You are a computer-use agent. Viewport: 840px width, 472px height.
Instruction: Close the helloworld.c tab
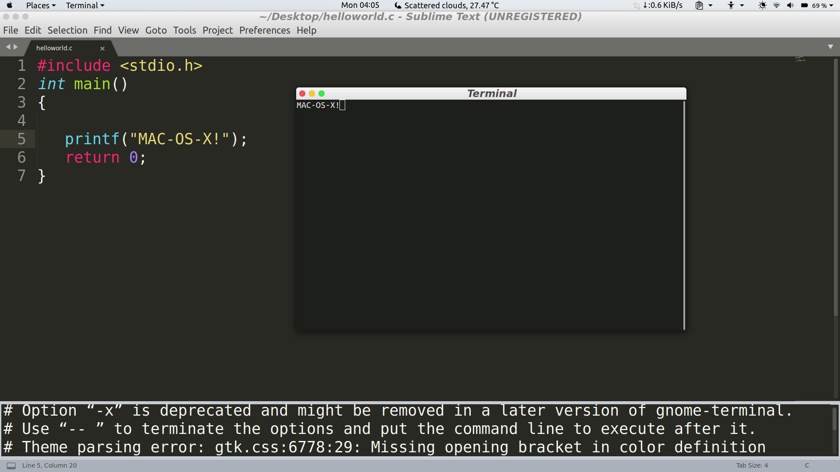tap(102, 49)
